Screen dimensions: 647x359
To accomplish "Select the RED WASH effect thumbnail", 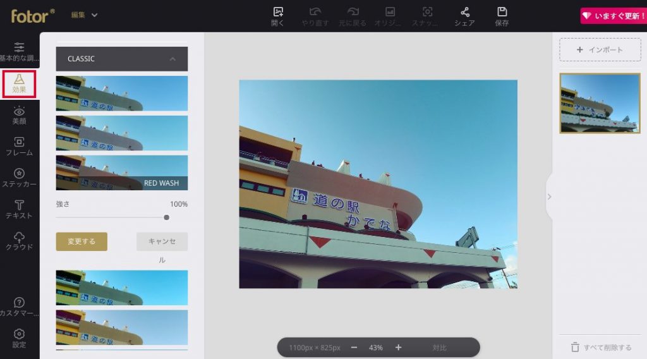I will tap(122, 173).
